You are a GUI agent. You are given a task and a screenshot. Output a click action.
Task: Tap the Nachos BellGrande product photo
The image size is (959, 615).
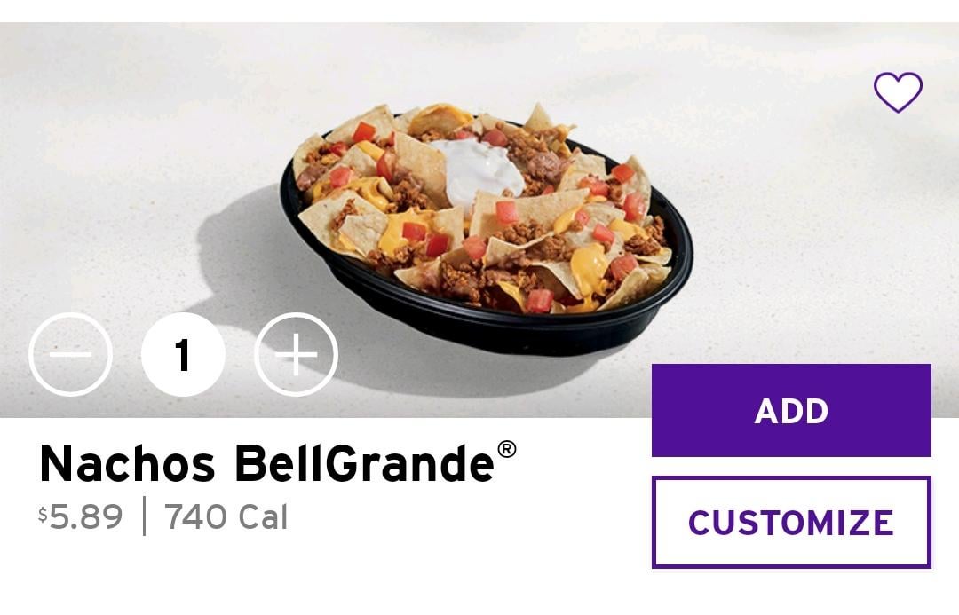pyautogui.click(x=487, y=229)
